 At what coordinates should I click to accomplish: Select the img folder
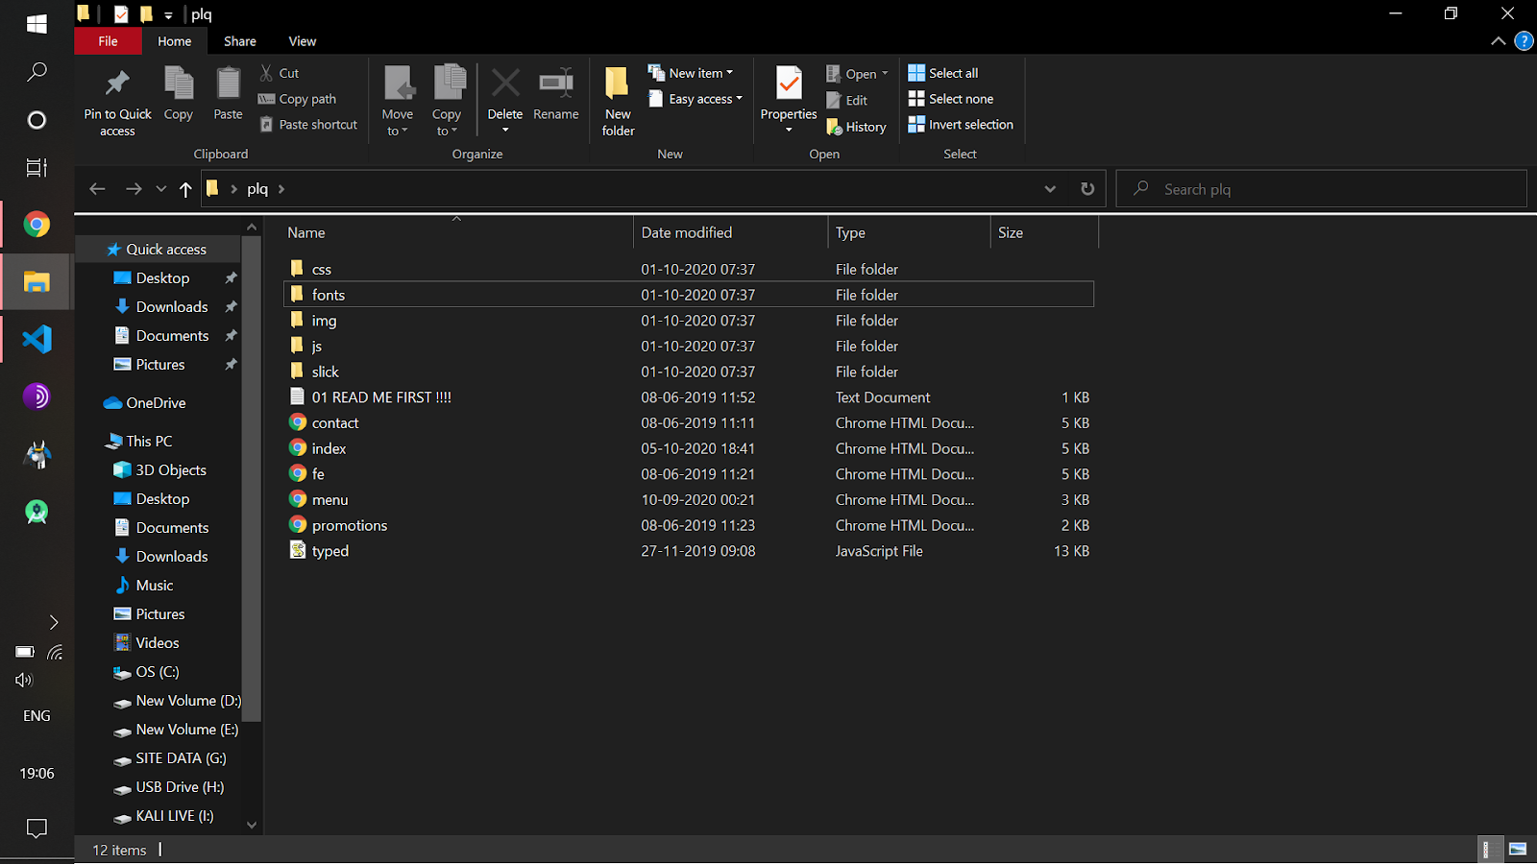pyautogui.click(x=689, y=321)
